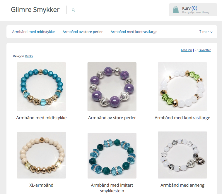Click the shopping bag cart icon

click(176, 10)
